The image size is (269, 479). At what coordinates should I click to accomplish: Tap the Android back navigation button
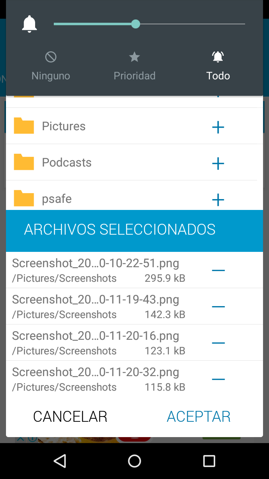pyautogui.click(x=60, y=461)
